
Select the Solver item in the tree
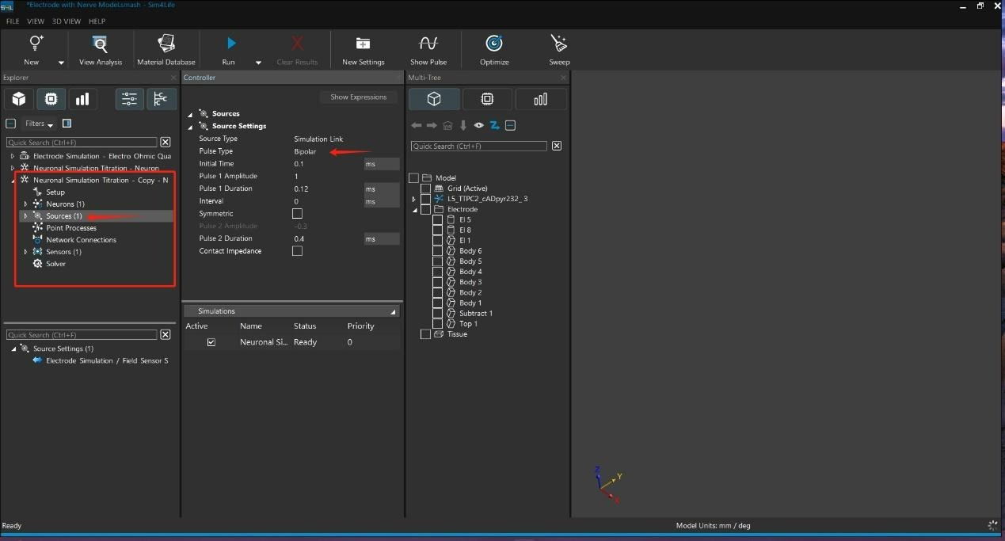(55, 264)
